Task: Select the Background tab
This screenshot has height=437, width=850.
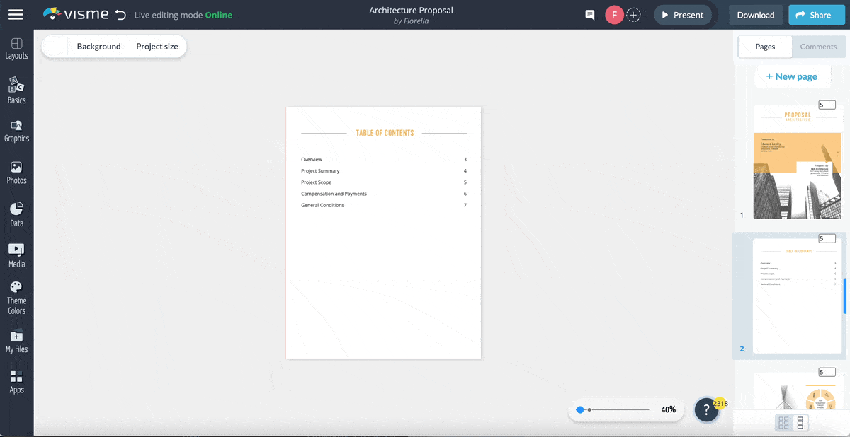Action: pos(98,46)
